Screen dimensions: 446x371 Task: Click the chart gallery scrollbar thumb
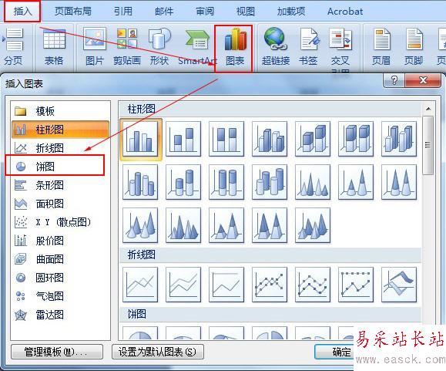tap(428, 145)
